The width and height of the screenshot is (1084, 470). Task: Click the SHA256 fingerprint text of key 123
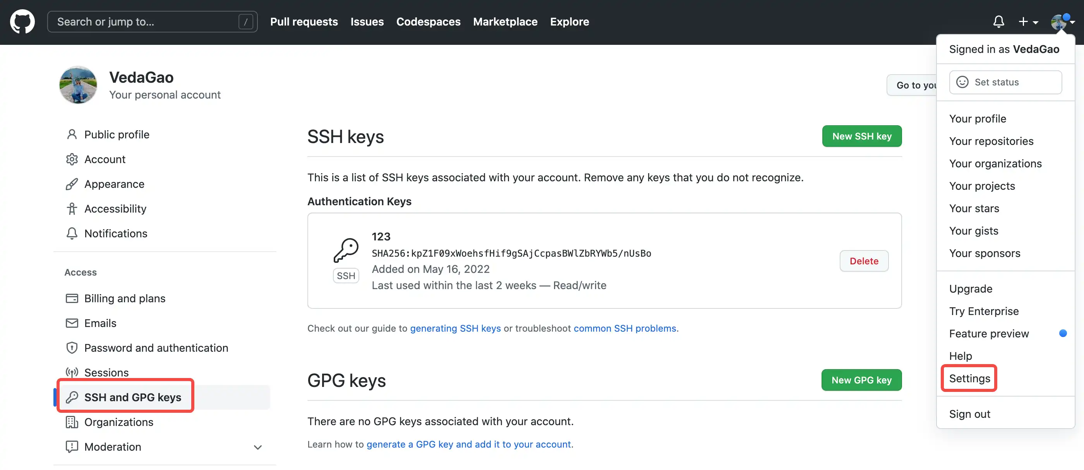pos(511,253)
